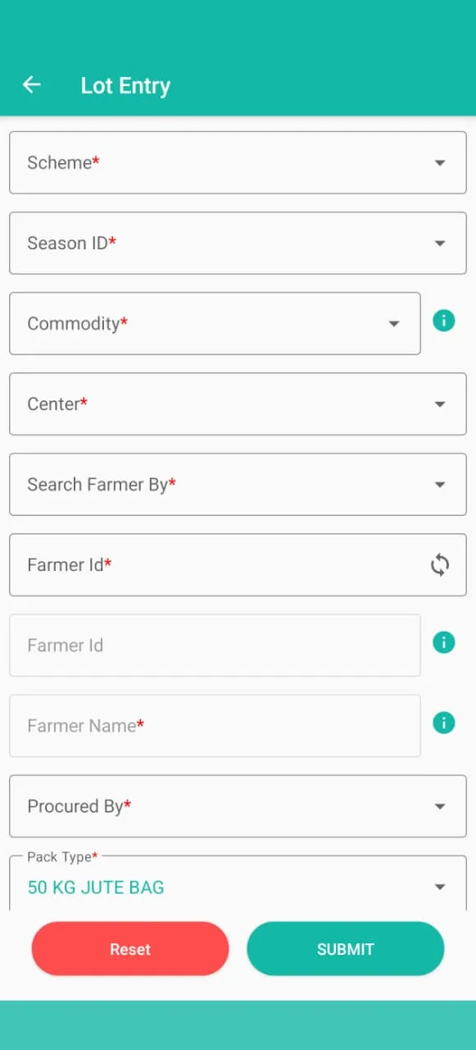476x1050 pixels.
Task: Change the 50 KG JUTE BAG pack type
Action: (x=238, y=883)
